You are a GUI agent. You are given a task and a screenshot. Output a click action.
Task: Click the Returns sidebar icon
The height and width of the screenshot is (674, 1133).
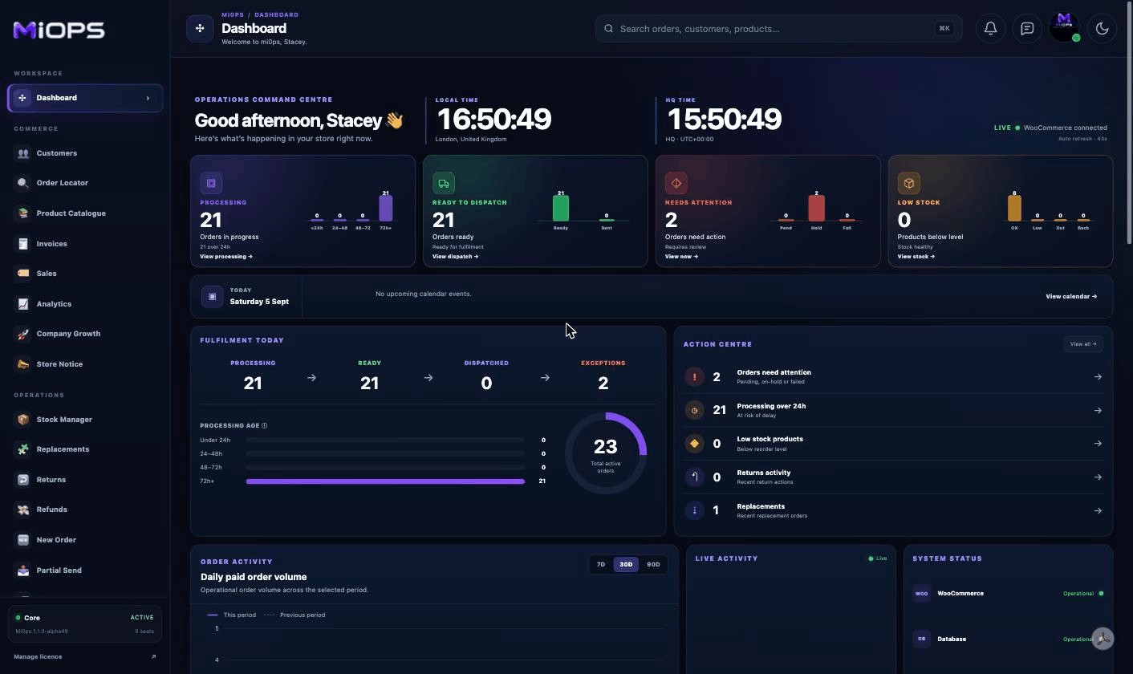22,480
